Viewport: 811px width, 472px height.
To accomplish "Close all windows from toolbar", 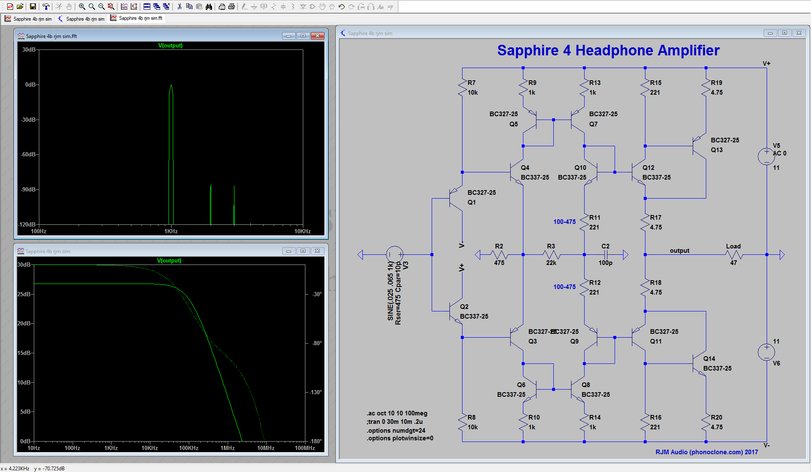I will coord(166,6).
